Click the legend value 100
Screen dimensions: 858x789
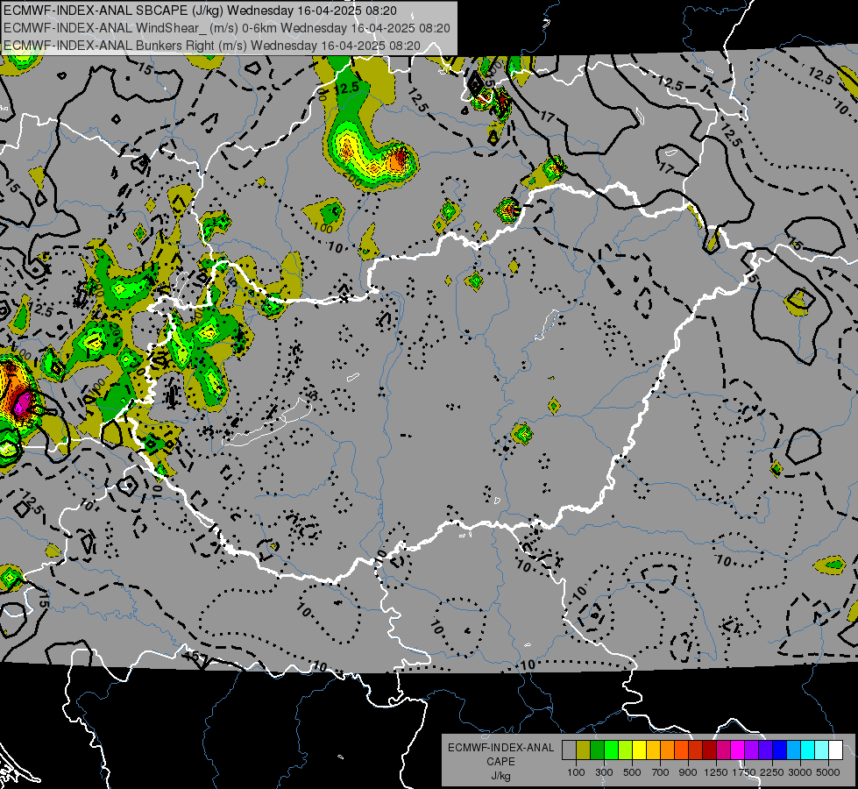576,772
